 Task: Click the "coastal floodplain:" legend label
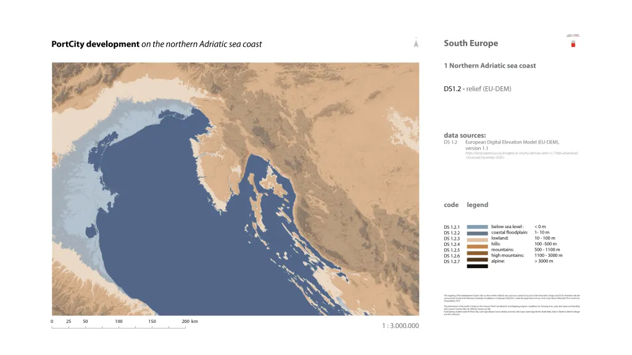click(x=509, y=232)
